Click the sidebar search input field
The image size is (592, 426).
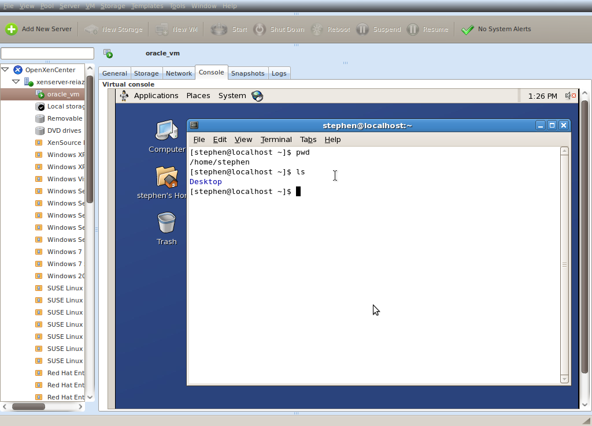pyautogui.click(x=47, y=54)
